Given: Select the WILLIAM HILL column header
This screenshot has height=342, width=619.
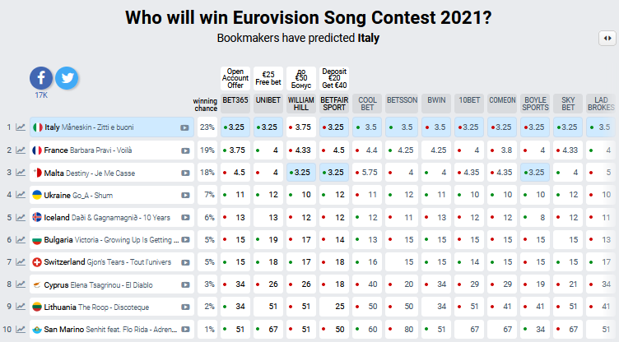Looking at the screenshot, I should pos(301,104).
